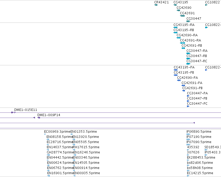Open the DME1-009P14 clone label

49,115
